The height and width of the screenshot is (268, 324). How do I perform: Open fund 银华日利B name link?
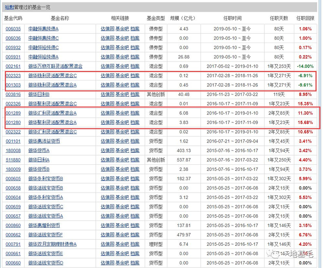pyautogui.click(x=39, y=94)
